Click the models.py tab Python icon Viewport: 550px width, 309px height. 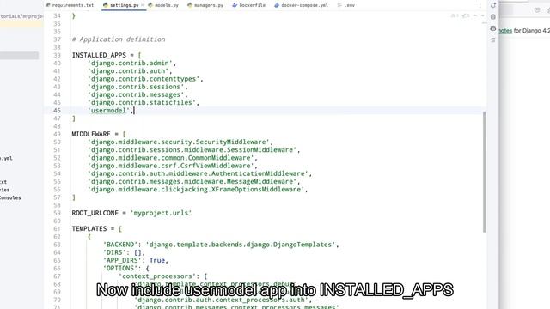click(x=150, y=5)
